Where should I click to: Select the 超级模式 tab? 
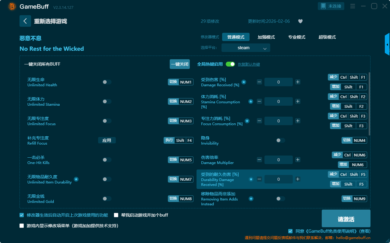(327, 37)
